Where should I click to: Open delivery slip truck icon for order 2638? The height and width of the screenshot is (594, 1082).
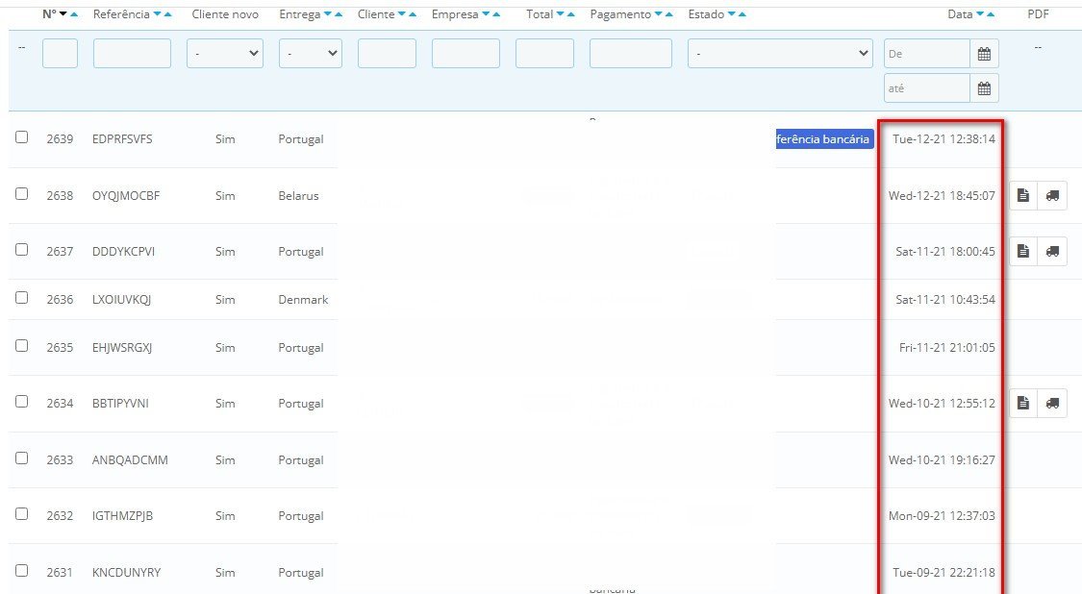click(x=1052, y=196)
